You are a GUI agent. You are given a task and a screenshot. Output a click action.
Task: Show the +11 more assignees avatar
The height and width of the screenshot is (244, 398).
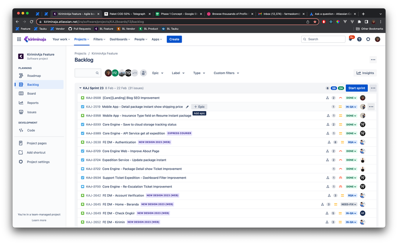(x=135, y=73)
